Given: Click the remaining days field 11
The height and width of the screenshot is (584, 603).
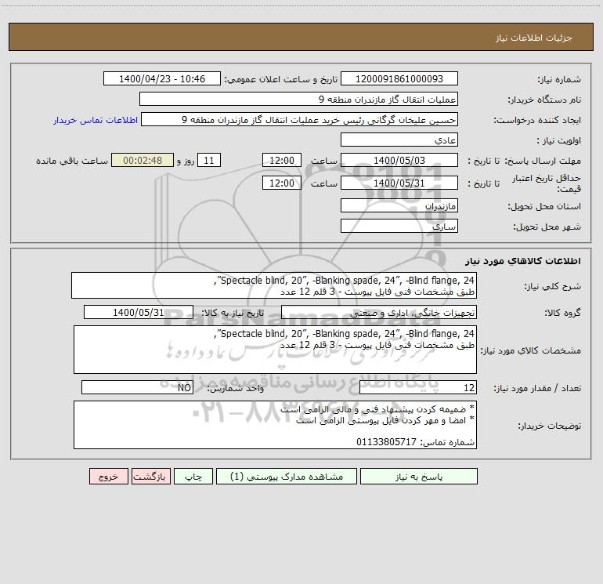Looking at the screenshot, I should click(x=209, y=160).
